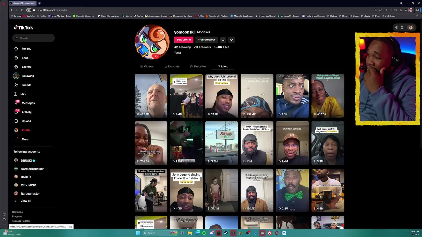
Task: Click the Promote post button
Action: point(206,40)
